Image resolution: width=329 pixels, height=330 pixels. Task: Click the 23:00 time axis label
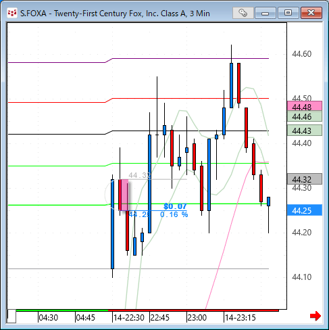(x=197, y=318)
